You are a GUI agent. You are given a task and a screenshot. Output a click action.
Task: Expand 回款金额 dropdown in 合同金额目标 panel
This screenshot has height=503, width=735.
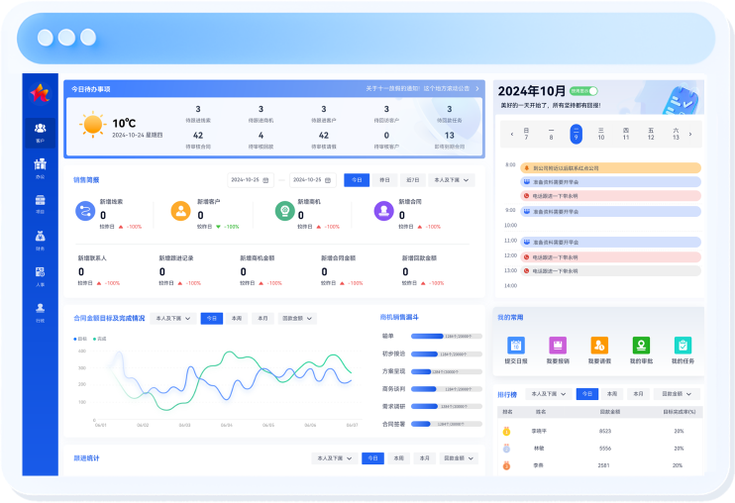297,319
